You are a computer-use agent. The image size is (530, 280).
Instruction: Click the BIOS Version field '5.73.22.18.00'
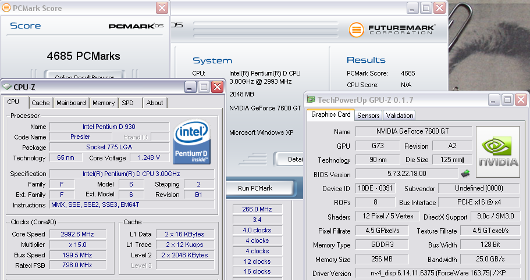coord(407,174)
